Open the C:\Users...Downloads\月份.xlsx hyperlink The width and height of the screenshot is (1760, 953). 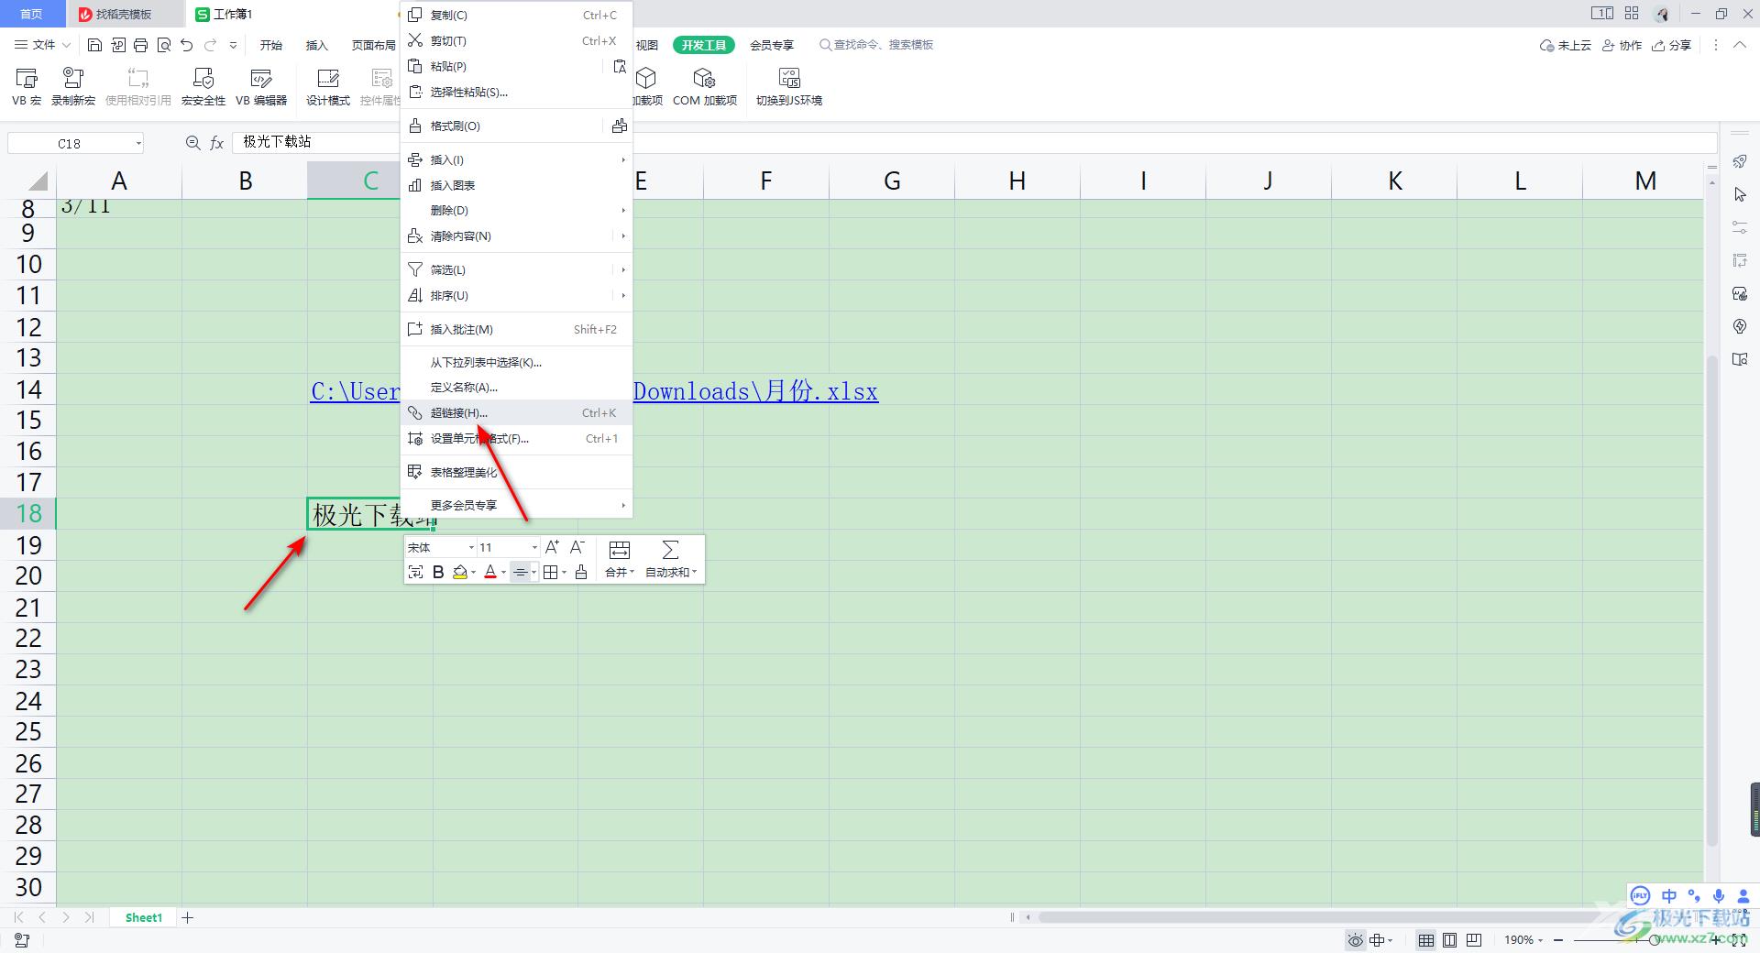coord(755,391)
